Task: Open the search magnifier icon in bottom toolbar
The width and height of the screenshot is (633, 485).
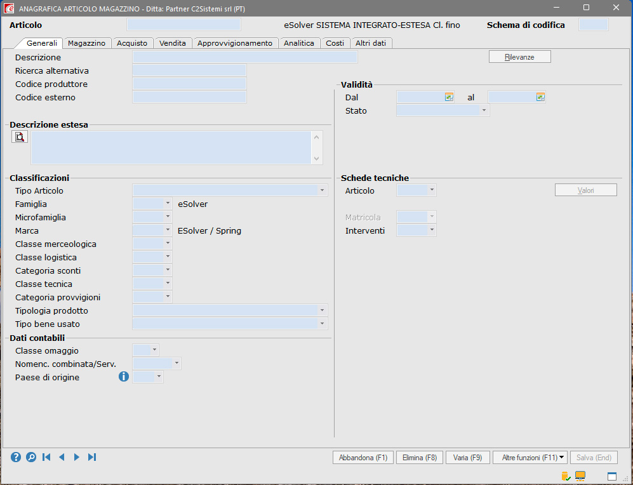Action: [x=31, y=457]
